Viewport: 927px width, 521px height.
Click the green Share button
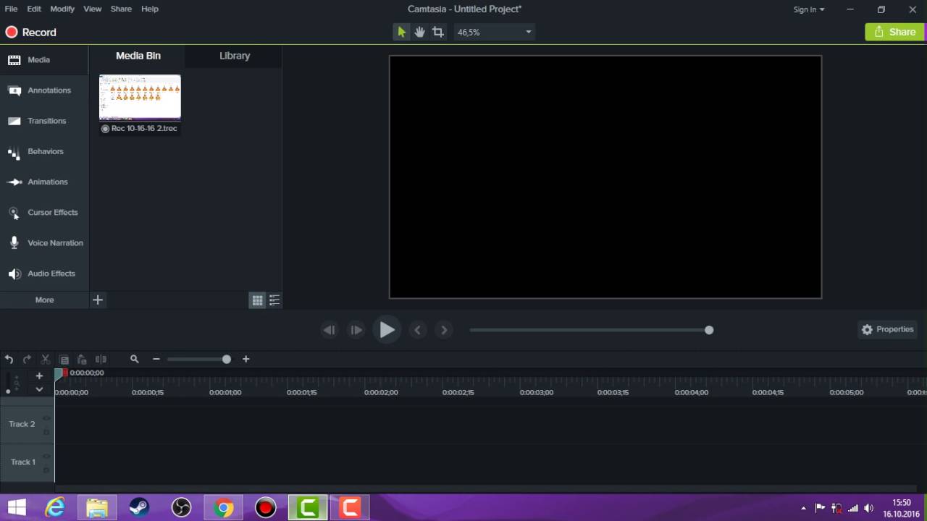895,32
